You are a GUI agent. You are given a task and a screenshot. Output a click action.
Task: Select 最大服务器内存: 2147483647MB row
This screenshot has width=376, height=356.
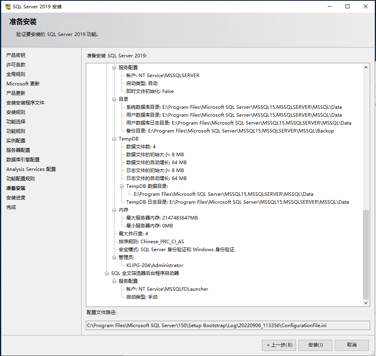(162, 218)
